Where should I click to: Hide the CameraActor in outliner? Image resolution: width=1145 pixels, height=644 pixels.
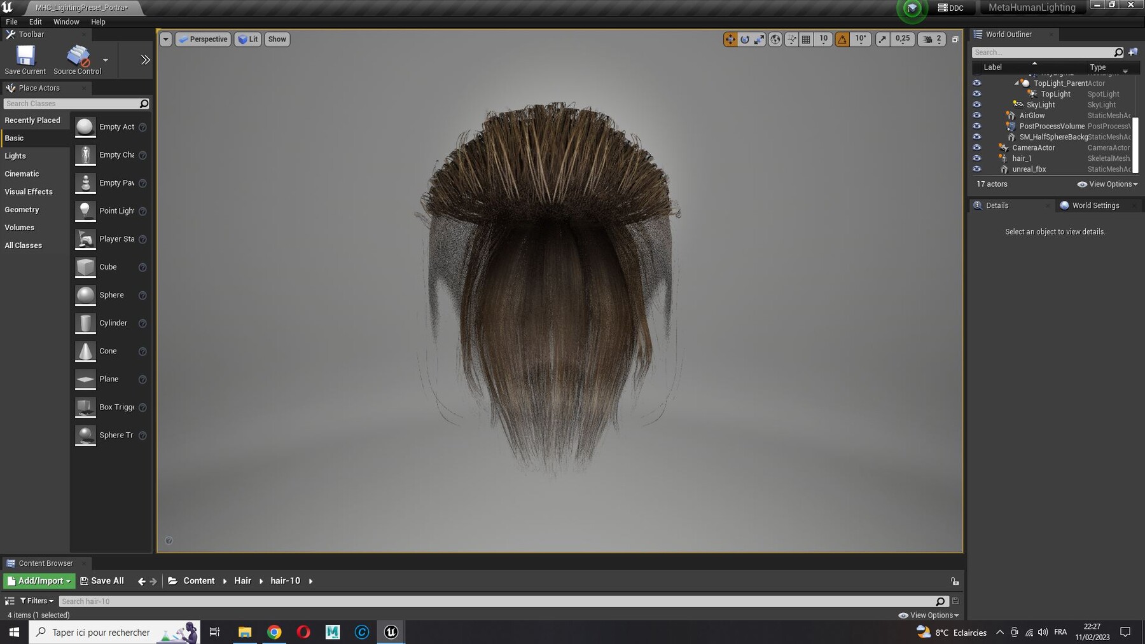coord(977,147)
